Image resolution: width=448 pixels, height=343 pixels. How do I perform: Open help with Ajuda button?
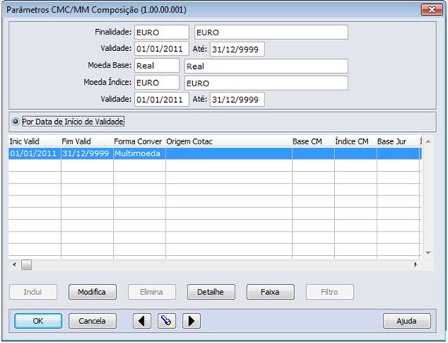(x=406, y=321)
